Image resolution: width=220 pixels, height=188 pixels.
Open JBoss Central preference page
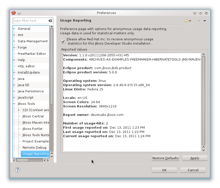(33, 116)
